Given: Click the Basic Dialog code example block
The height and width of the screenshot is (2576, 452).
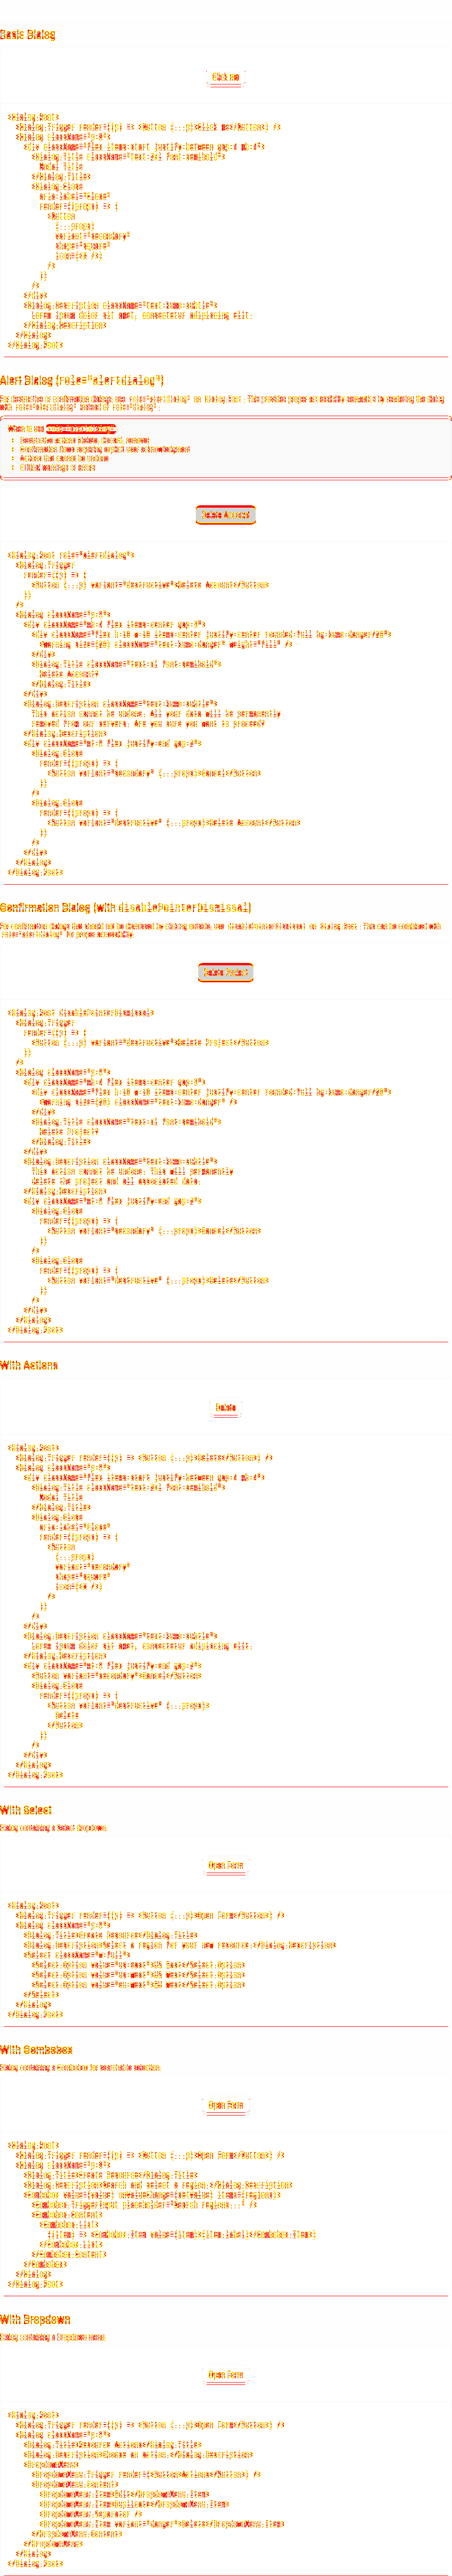Looking at the screenshot, I should 226,230.
